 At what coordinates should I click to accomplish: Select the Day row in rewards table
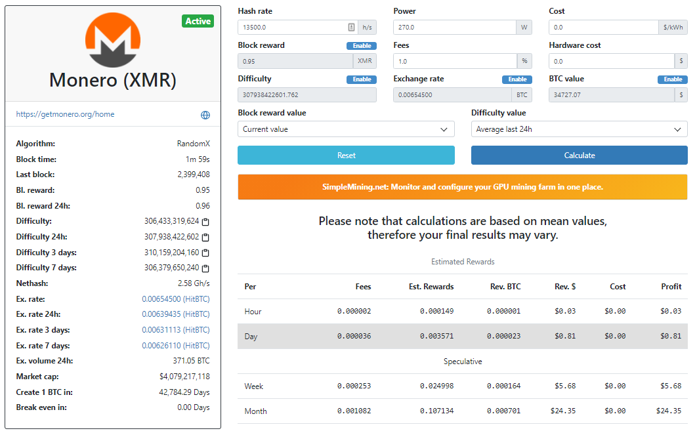click(462, 336)
